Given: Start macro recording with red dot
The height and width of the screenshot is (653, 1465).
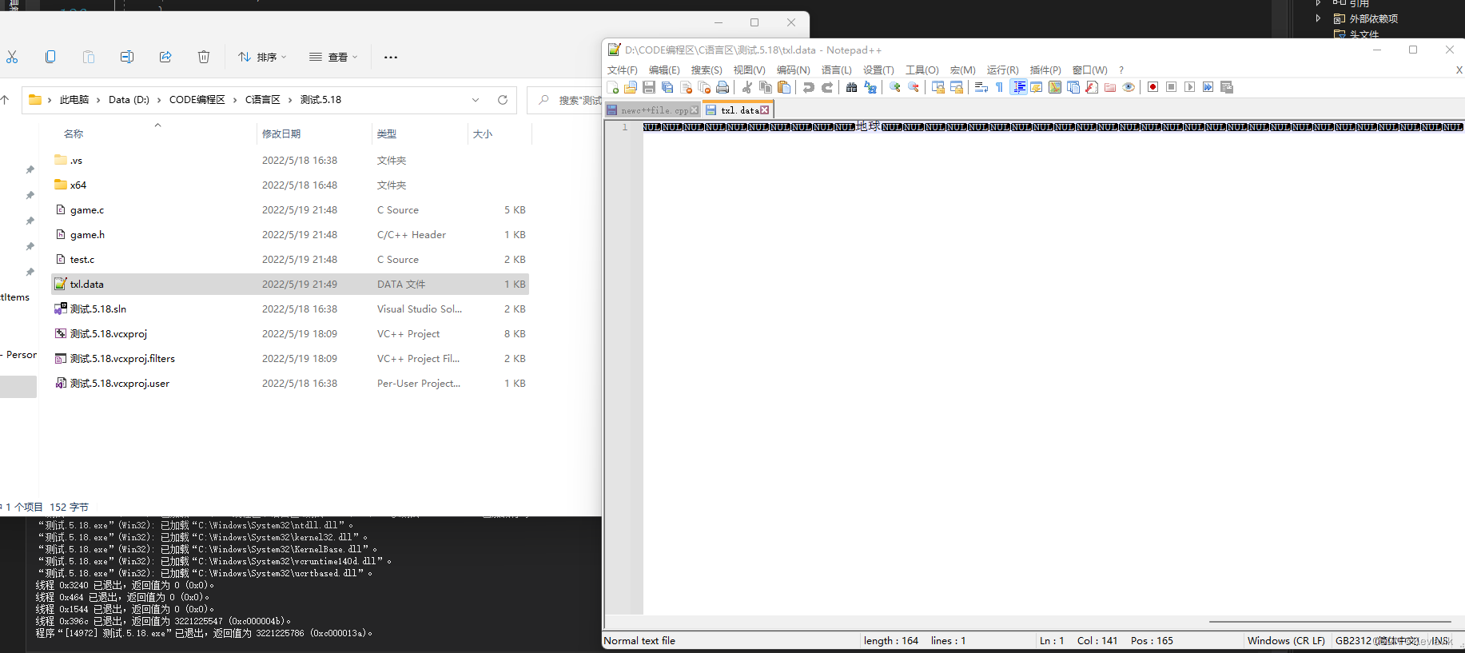Looking at the screenshot, I should point(1153,87).
